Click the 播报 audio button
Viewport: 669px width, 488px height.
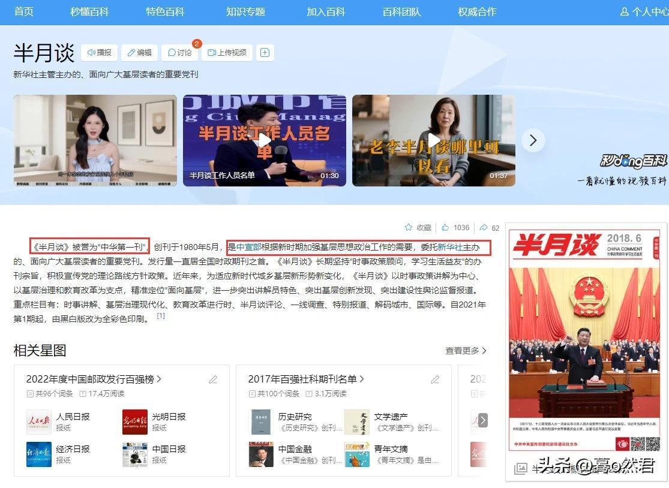99,52
